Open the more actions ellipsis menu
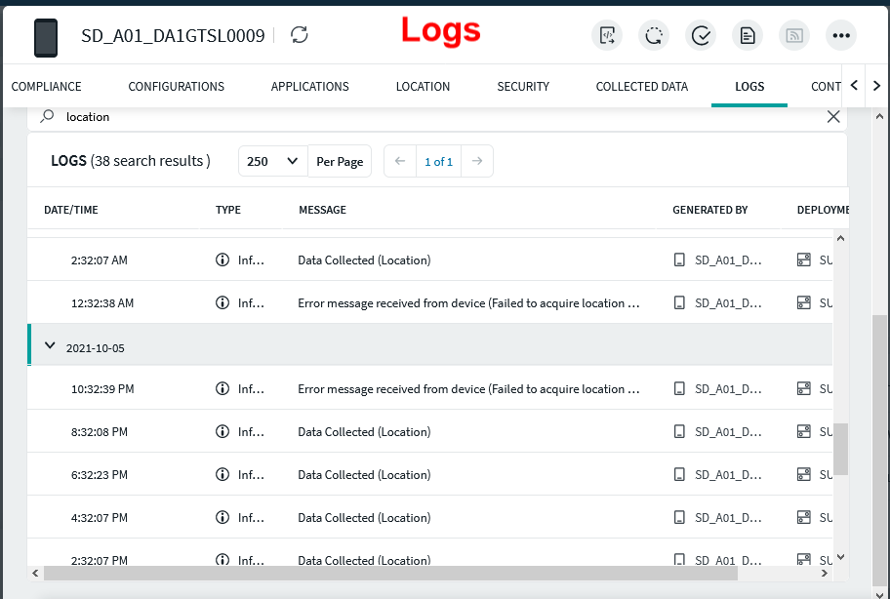This screenshot has height=599, width=890. [841, 36]
